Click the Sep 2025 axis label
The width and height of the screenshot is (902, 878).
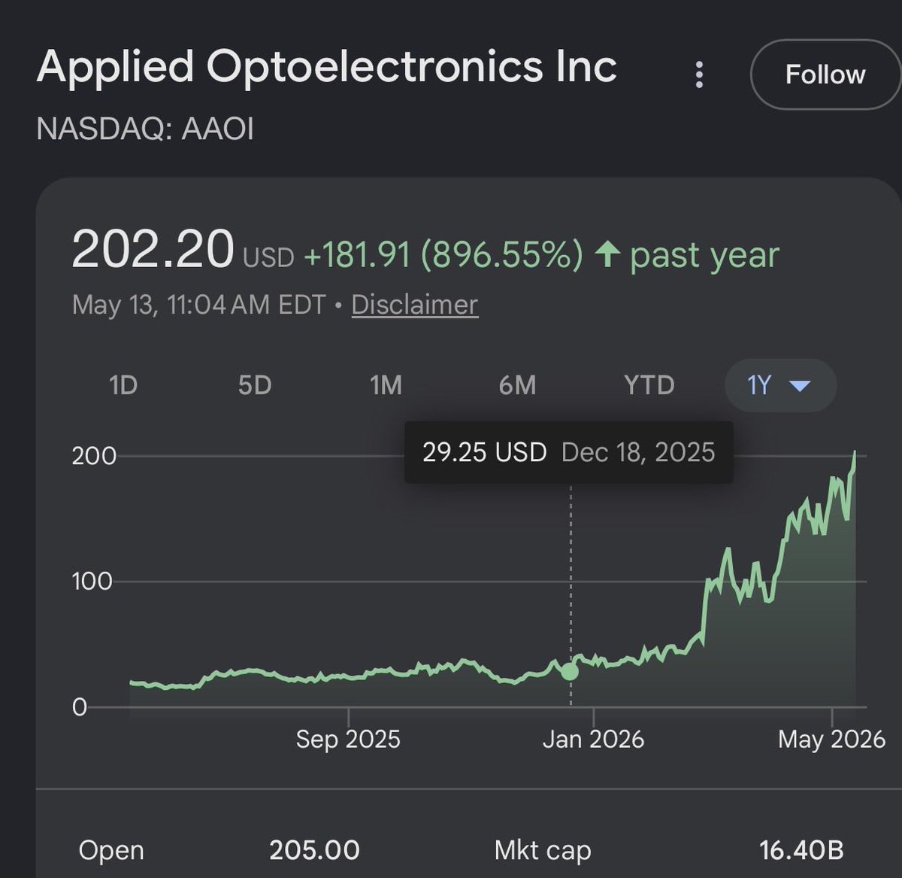tap(348, 739)
